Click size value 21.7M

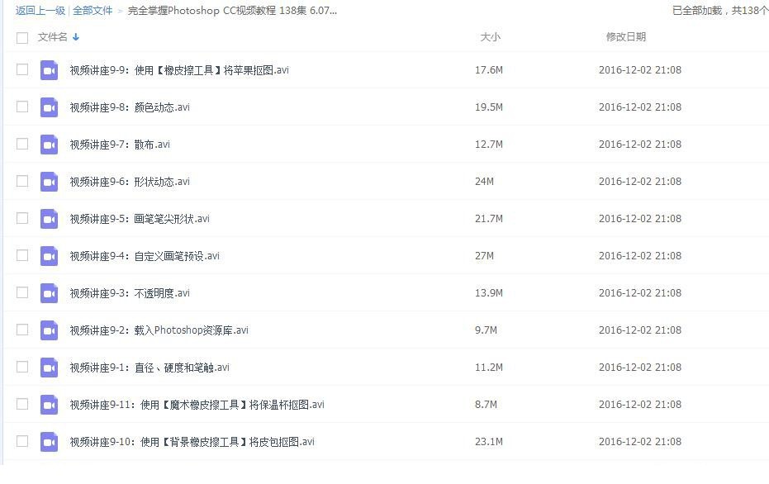(x=489, y=219)
